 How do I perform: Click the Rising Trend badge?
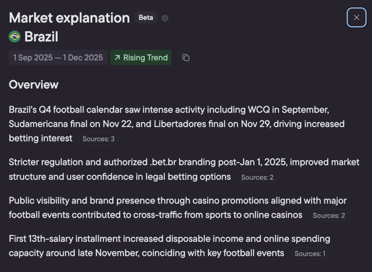(x=141, y=58)
